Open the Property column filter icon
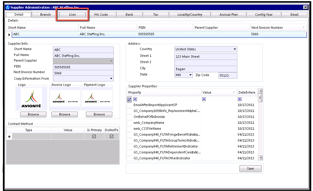313x191 pixels. point(135,99)
